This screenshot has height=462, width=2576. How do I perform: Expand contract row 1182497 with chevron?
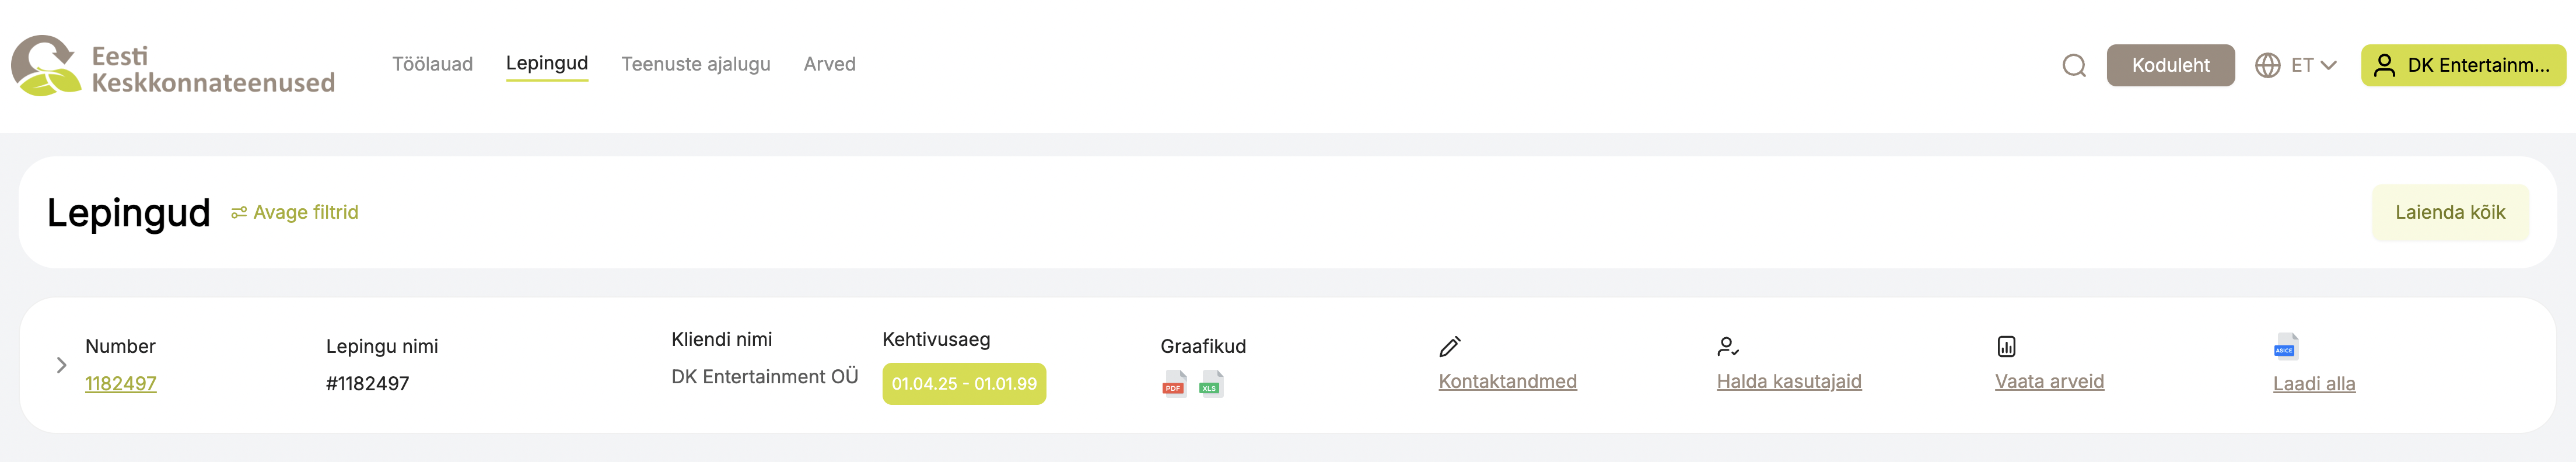tap(61, 366)
